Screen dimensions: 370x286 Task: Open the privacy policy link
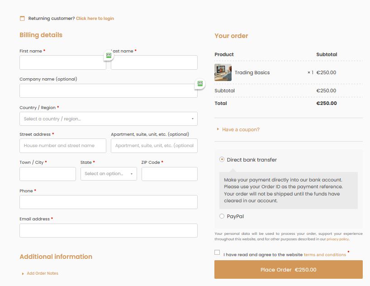coord(337,239)
